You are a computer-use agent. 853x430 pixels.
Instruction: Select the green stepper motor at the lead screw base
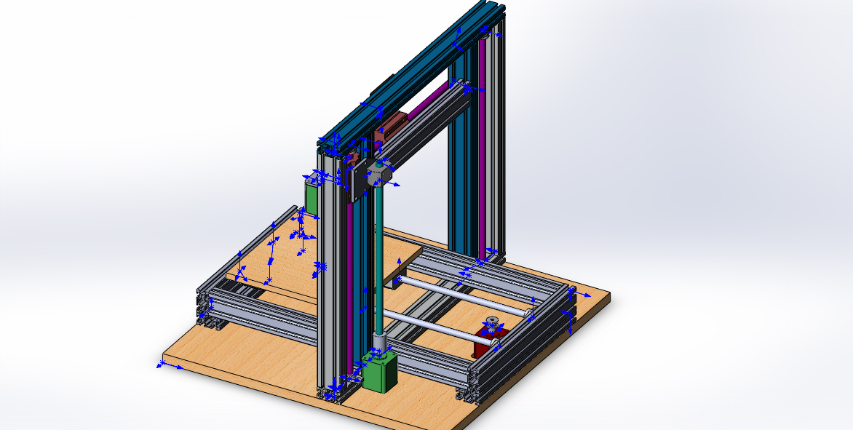[x=380, y=372]
